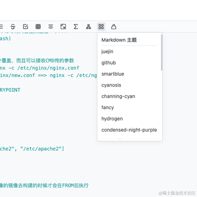
Task: Click the RYPOINT code line
Action: pos(10,90)
